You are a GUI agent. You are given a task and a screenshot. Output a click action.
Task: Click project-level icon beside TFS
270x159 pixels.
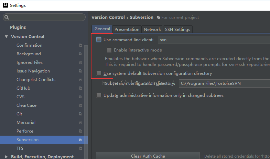[80, 148]
